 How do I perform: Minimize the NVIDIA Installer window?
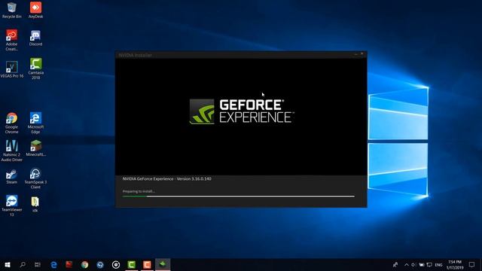point(356,54)
